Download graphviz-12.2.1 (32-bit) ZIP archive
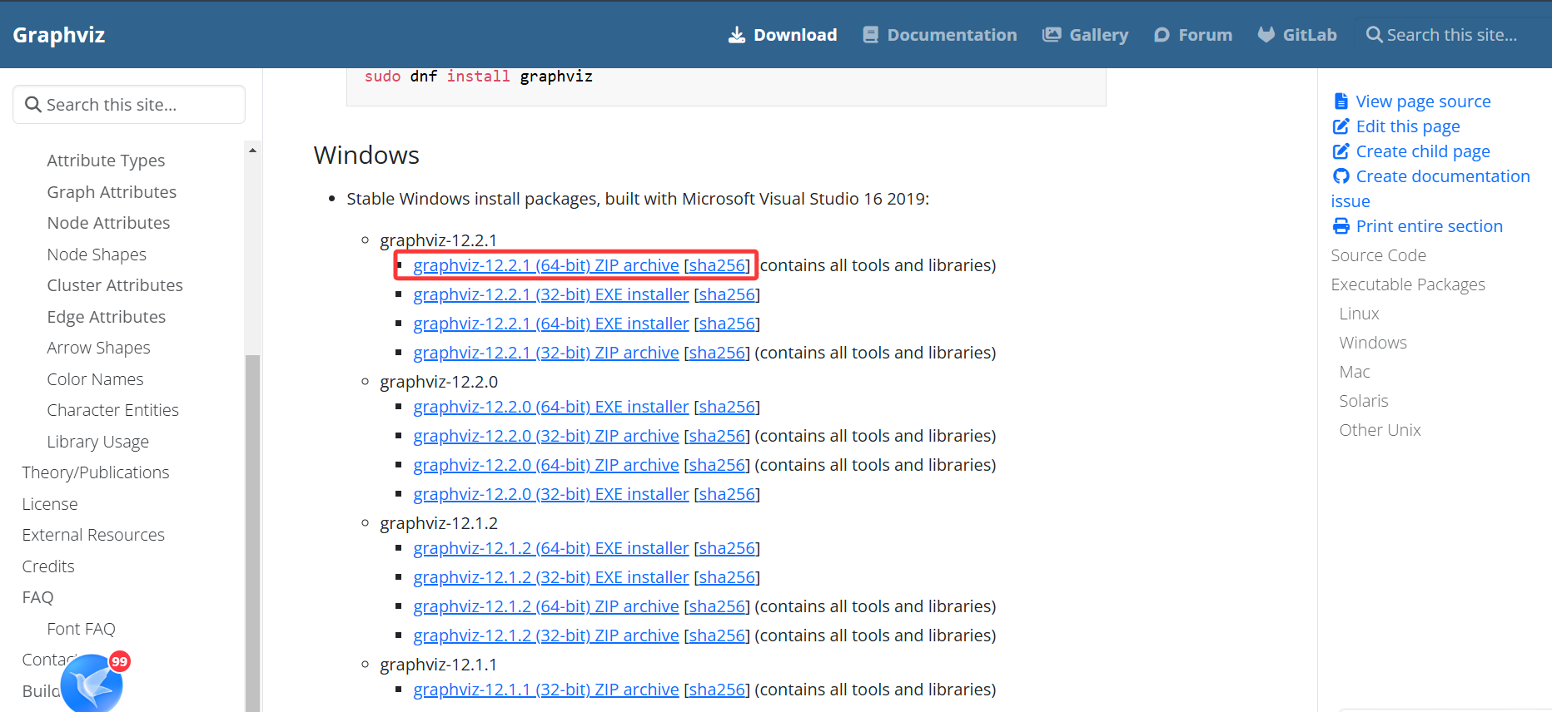This screenshot has width=1552, height=712. pos(546,353)
